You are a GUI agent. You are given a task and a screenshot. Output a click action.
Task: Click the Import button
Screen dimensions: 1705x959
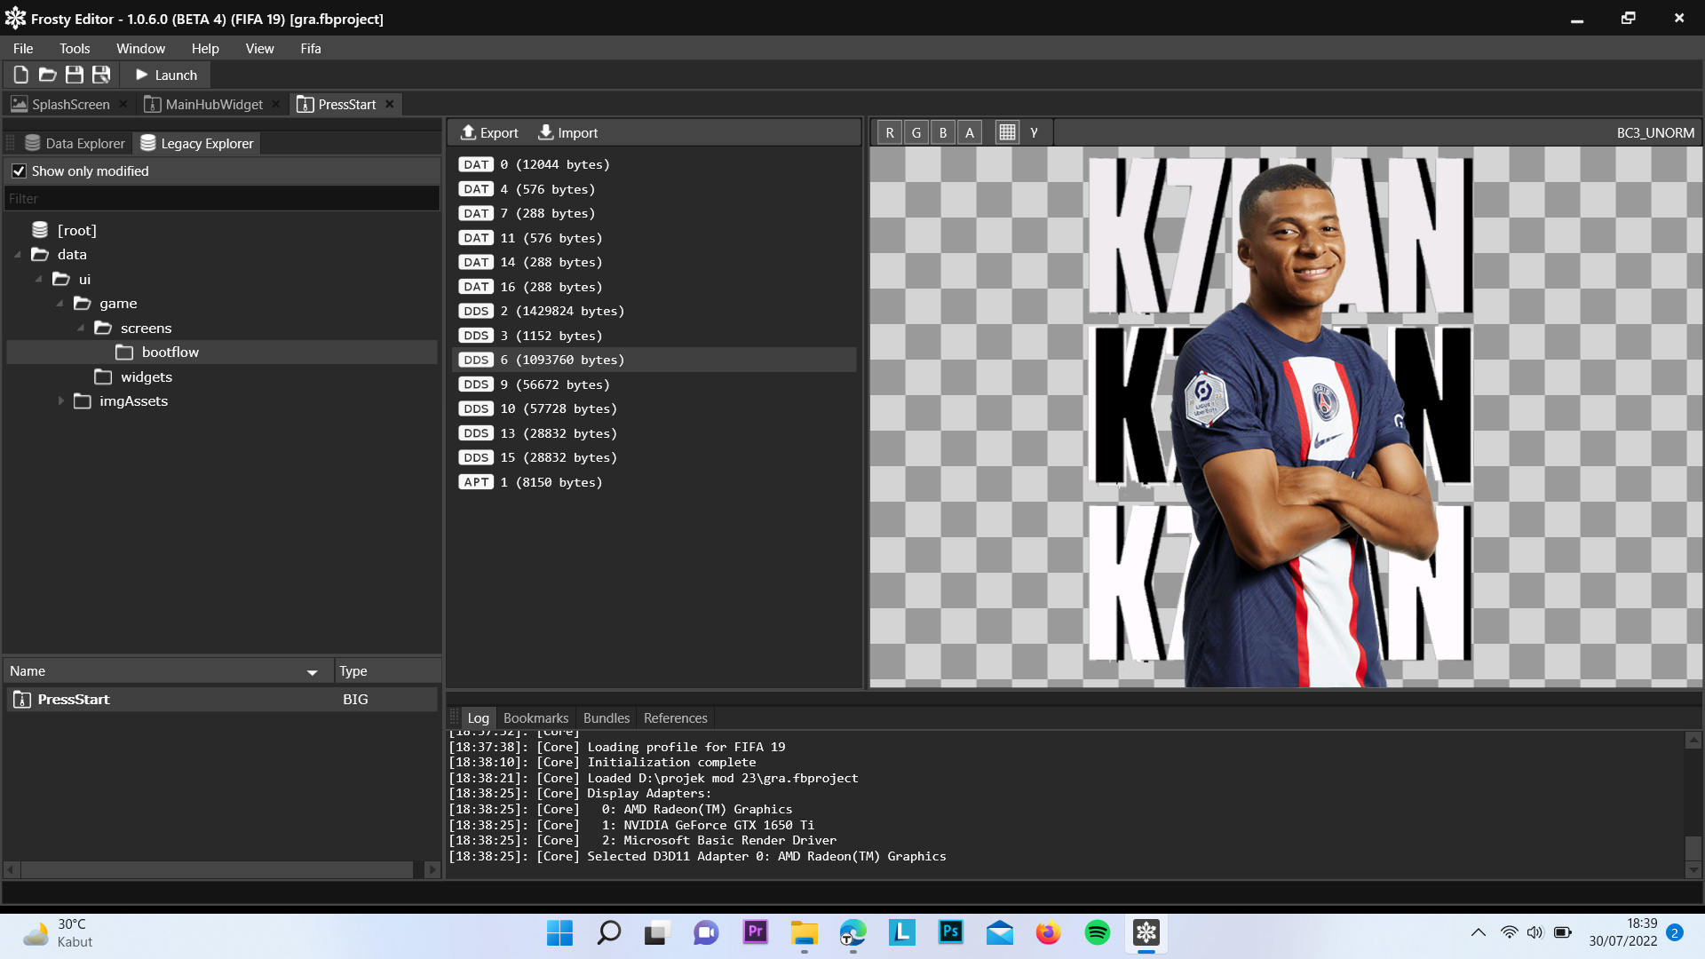(568, 132)
